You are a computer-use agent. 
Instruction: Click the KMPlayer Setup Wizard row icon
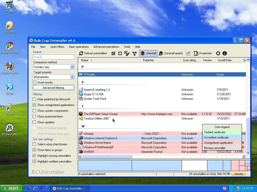81,114
